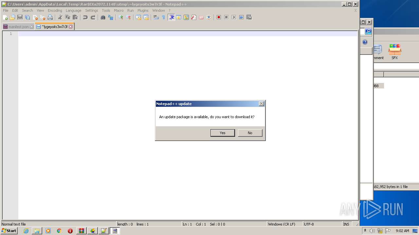Image resolution: width=419 pixels, height=235 pixels.
Task: Close the manifest.json tab
Action: pos(31,27)
